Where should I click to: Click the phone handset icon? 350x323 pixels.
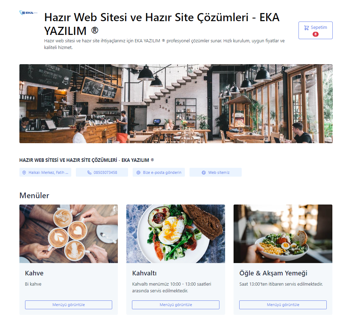(89, 172)
